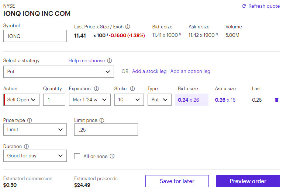Click the Expiration info icon
This screenshot has width=283, height=192.
click(97, 89)
